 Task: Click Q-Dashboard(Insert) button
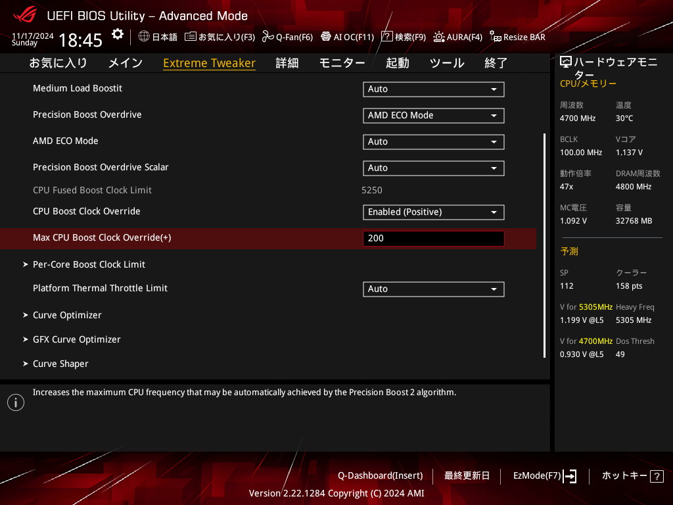coord(381,476)
